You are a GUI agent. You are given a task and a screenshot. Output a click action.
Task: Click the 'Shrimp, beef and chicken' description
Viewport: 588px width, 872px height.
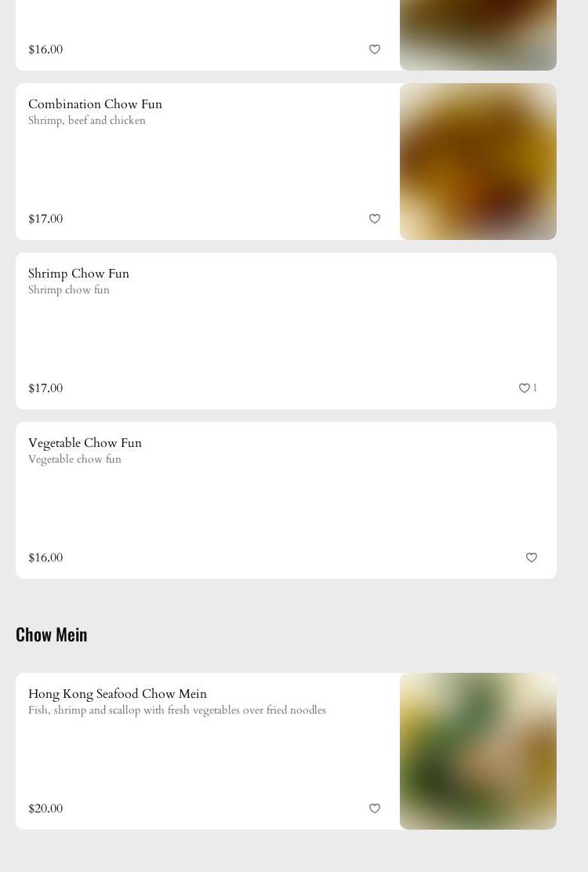click(87, 121)
